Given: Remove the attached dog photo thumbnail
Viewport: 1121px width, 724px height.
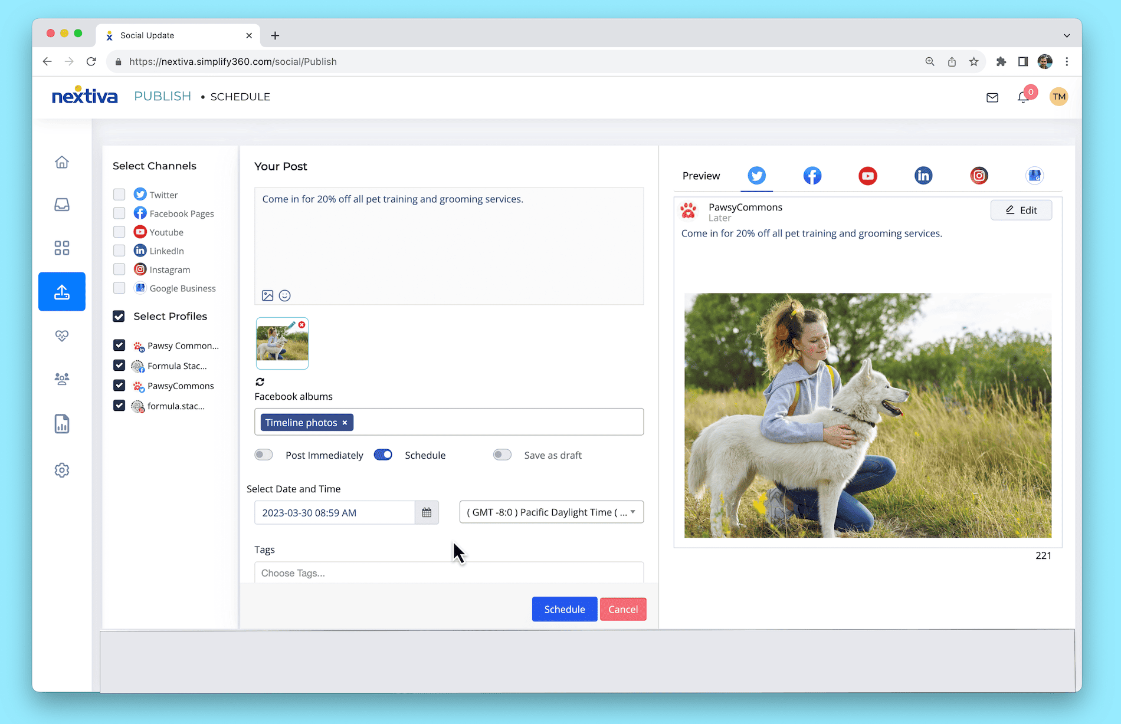Looking at the screenshot, I should pos(302,325).
